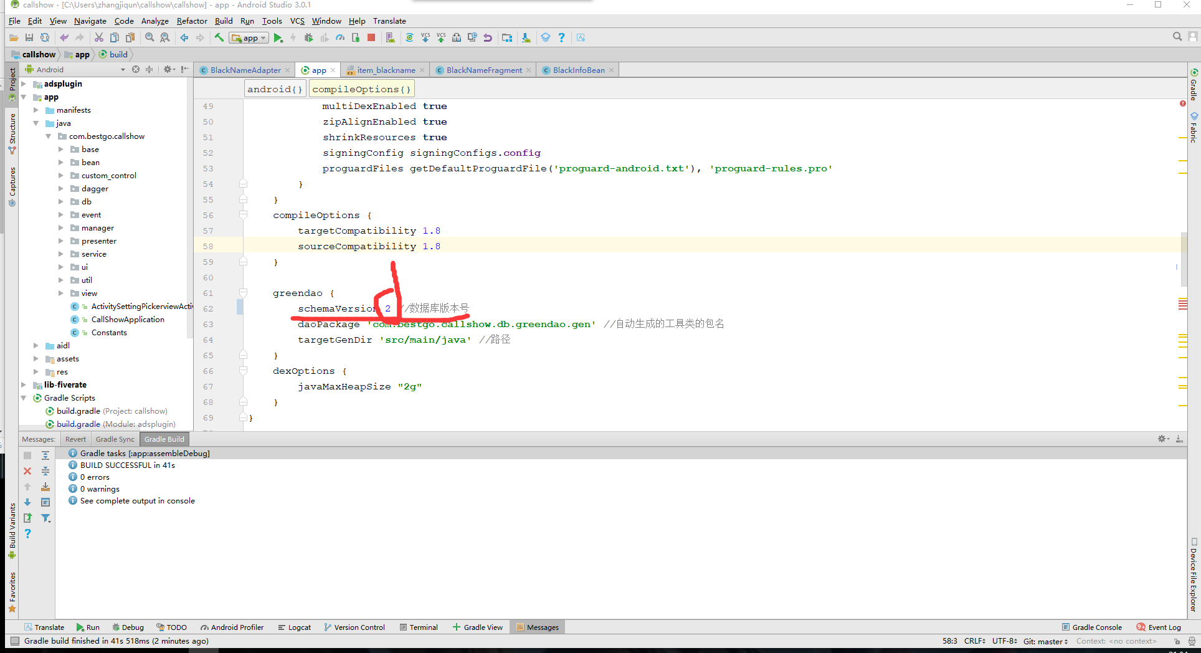This screenshot has width=1201, height=653.
Task: Click the red Stop icon
Action: (x=371, y=38)
